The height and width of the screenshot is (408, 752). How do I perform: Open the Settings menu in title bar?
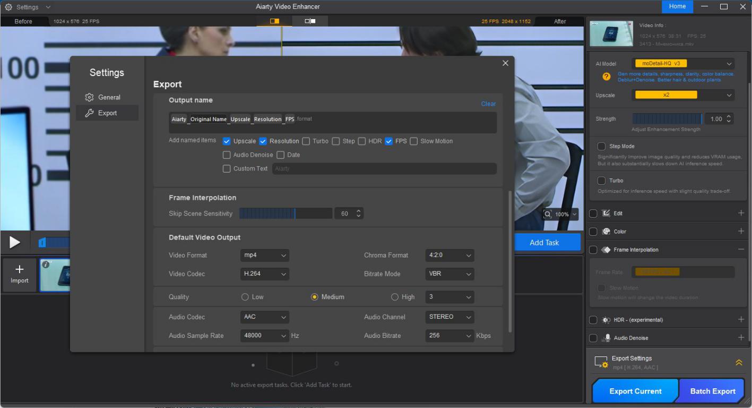(28, 7)
